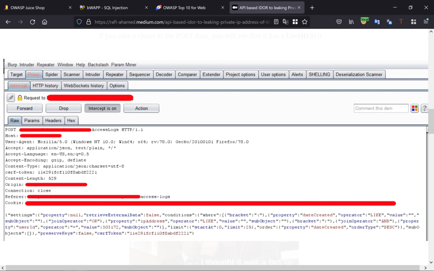Close the bWAPP SQL Injection tab
434x271 pixels.
[x=146, y=8]
